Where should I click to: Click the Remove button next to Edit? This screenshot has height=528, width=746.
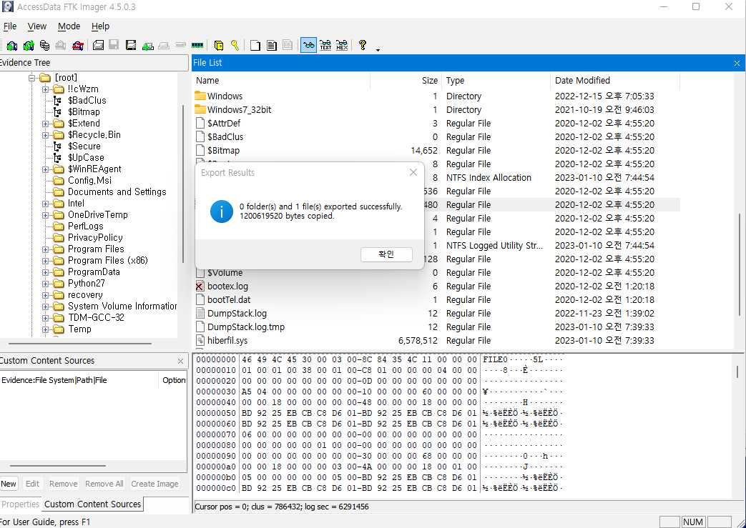click(63, 484)
